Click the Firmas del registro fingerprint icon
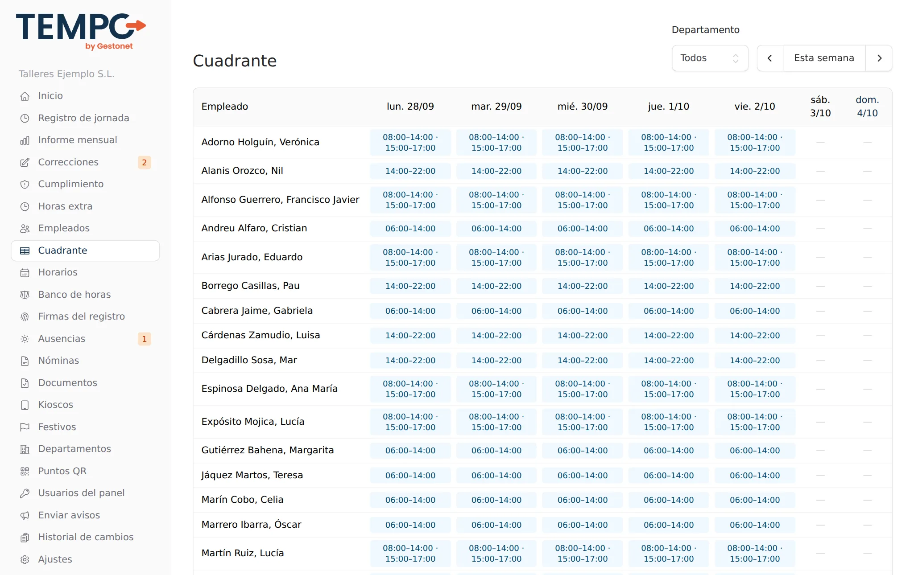Screen dimensions: 914x575 (x=25, y=316)
